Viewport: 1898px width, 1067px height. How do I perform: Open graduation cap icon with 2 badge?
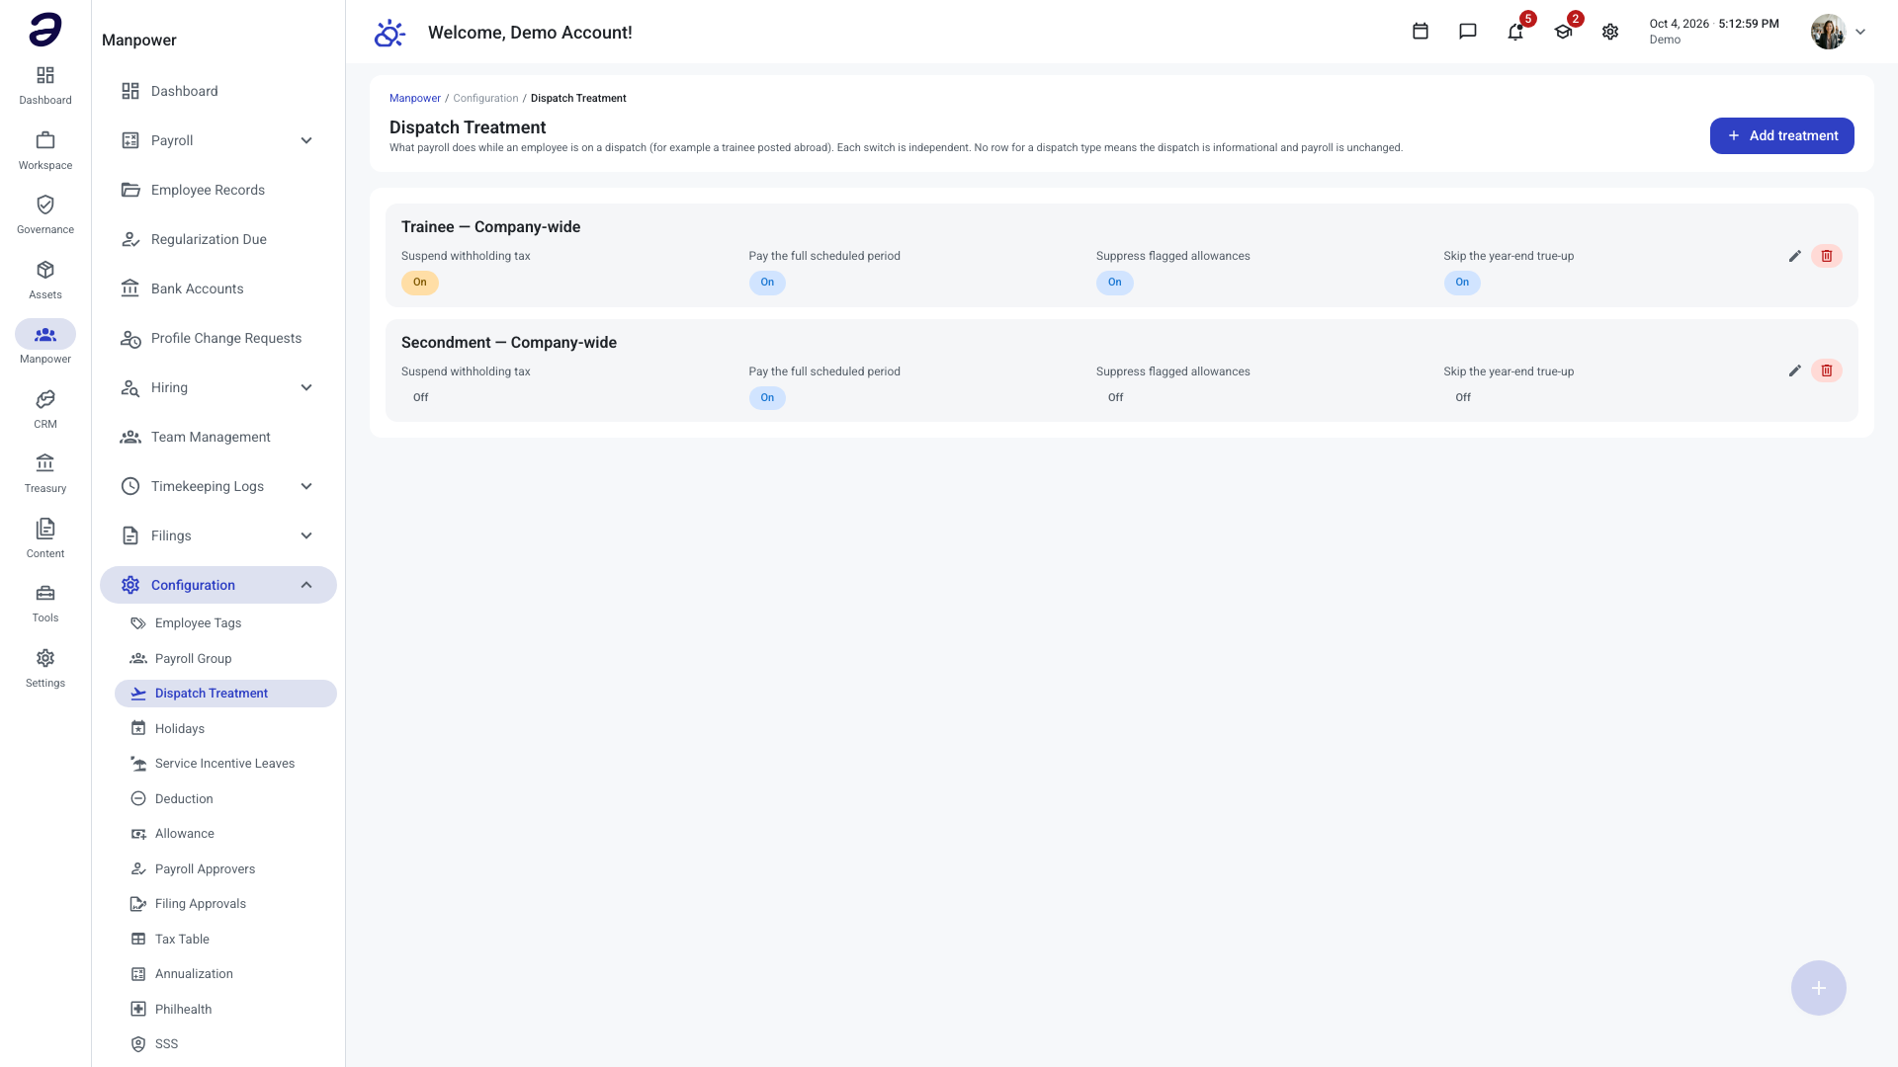[1563, 32]
